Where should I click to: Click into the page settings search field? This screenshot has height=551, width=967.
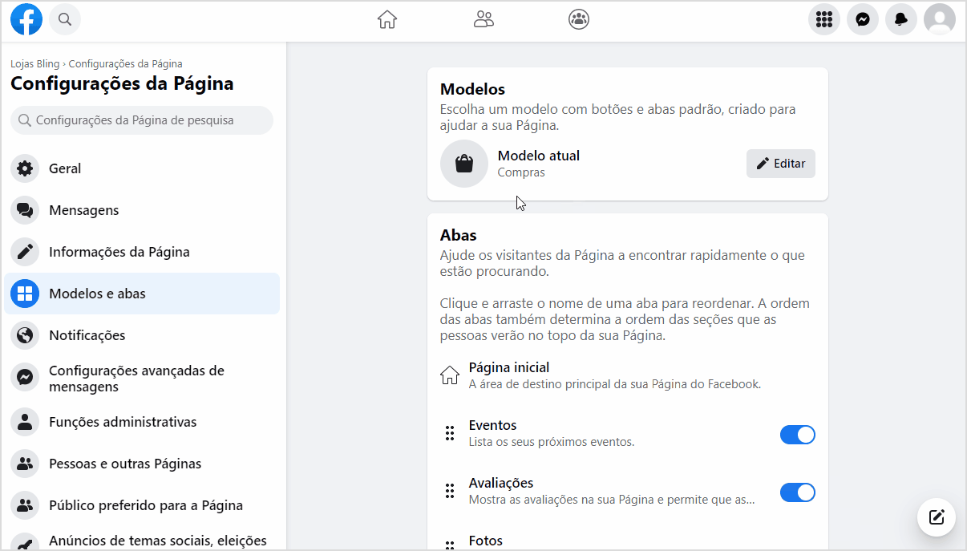pyautogui.click(x=142, y=120)
